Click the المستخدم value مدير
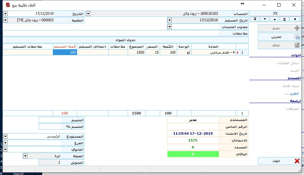Screen dimensions: 304x175 point(193,120)
